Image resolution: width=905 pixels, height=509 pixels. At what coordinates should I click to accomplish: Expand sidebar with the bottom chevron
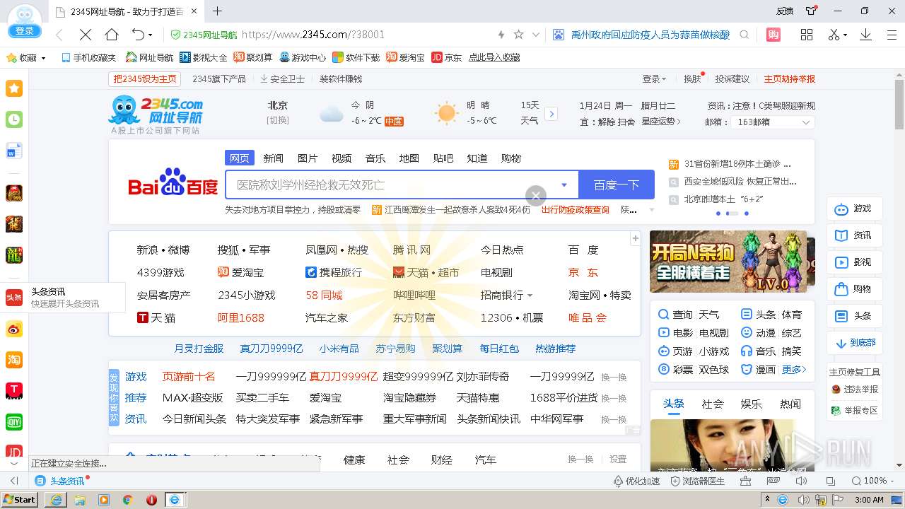tap(14, 464)
